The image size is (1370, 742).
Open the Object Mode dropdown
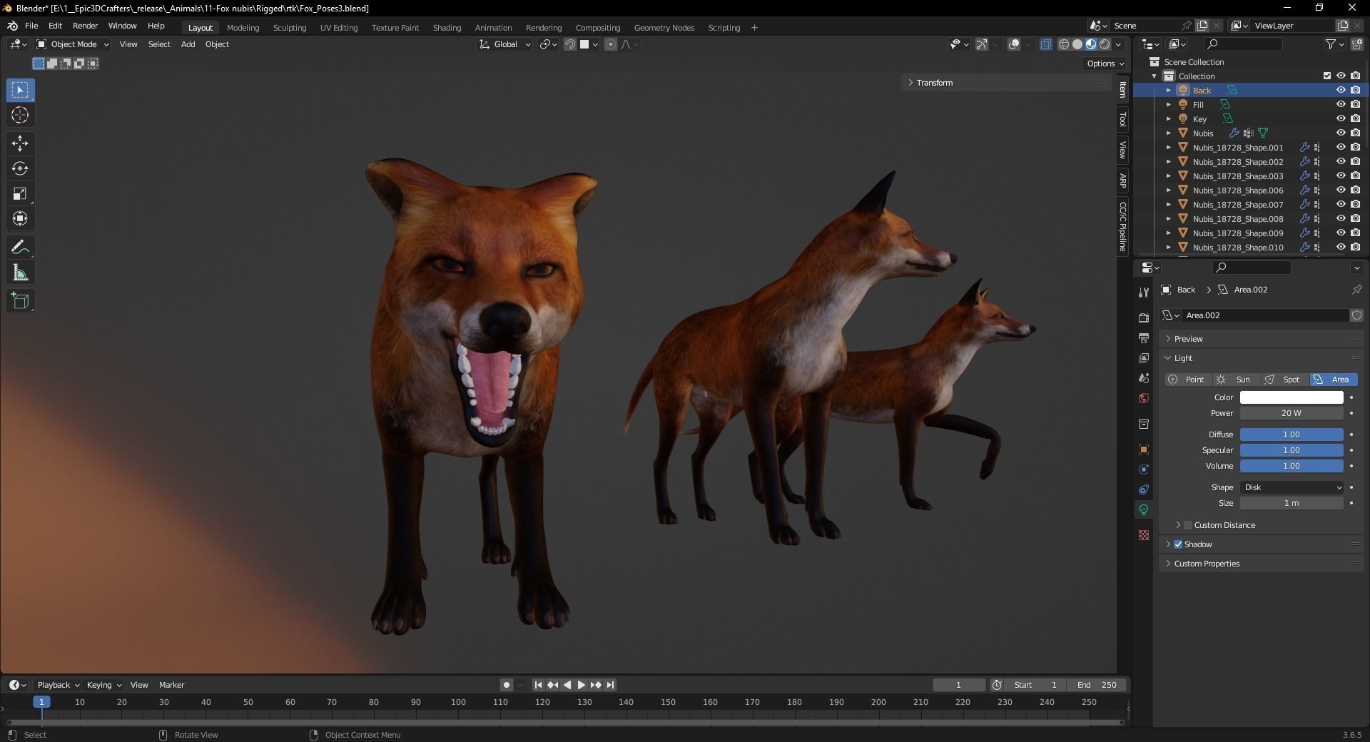click(x=73, y=44)
